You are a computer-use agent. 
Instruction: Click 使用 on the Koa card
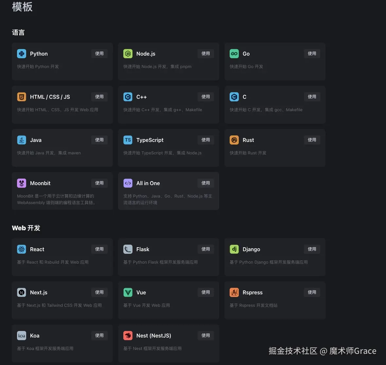pyautogui.click(x=99, y=336)
